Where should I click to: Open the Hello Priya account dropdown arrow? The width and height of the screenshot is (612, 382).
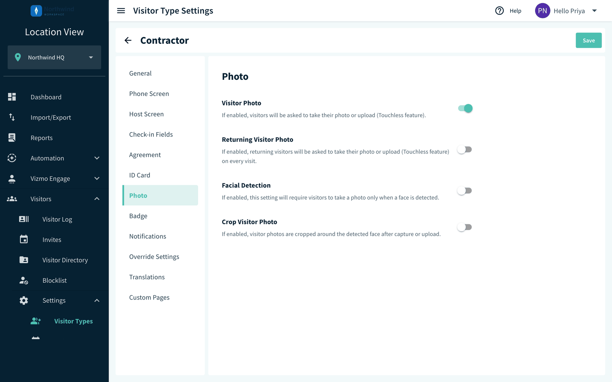[594, 11]
